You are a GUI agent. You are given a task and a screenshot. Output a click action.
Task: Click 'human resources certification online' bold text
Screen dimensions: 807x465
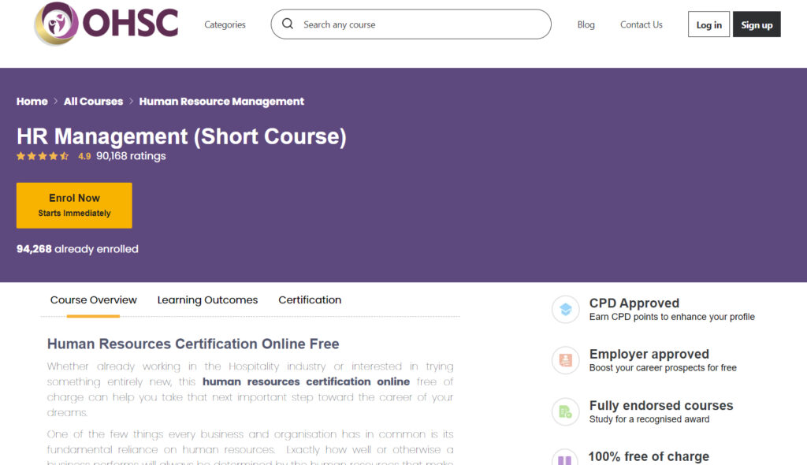tap(307, 381)
